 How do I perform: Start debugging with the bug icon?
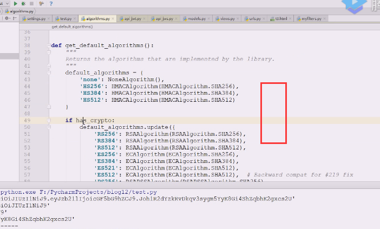[x=23, y=3]
